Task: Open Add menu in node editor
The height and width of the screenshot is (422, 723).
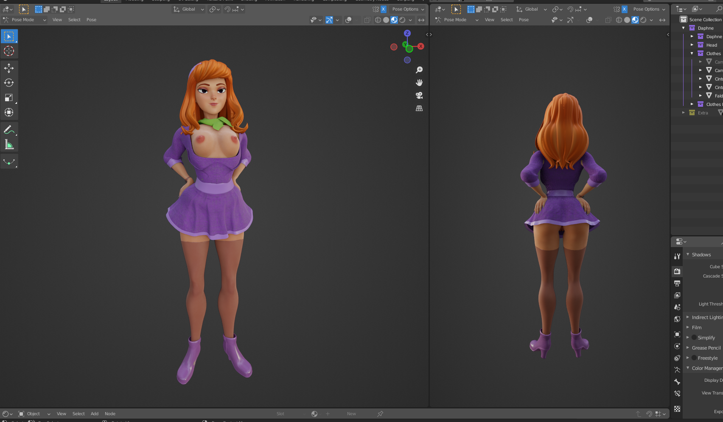Action: 95,414
